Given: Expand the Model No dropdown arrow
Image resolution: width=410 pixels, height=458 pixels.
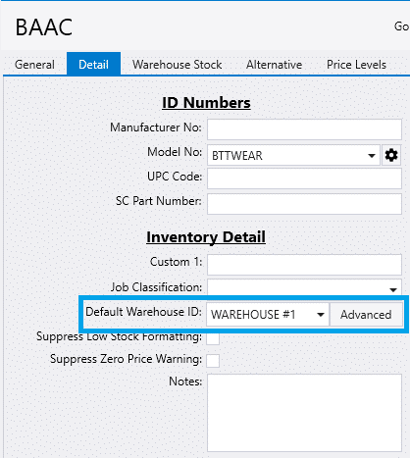Looking at the screenshot, I should tap(372, 156).
